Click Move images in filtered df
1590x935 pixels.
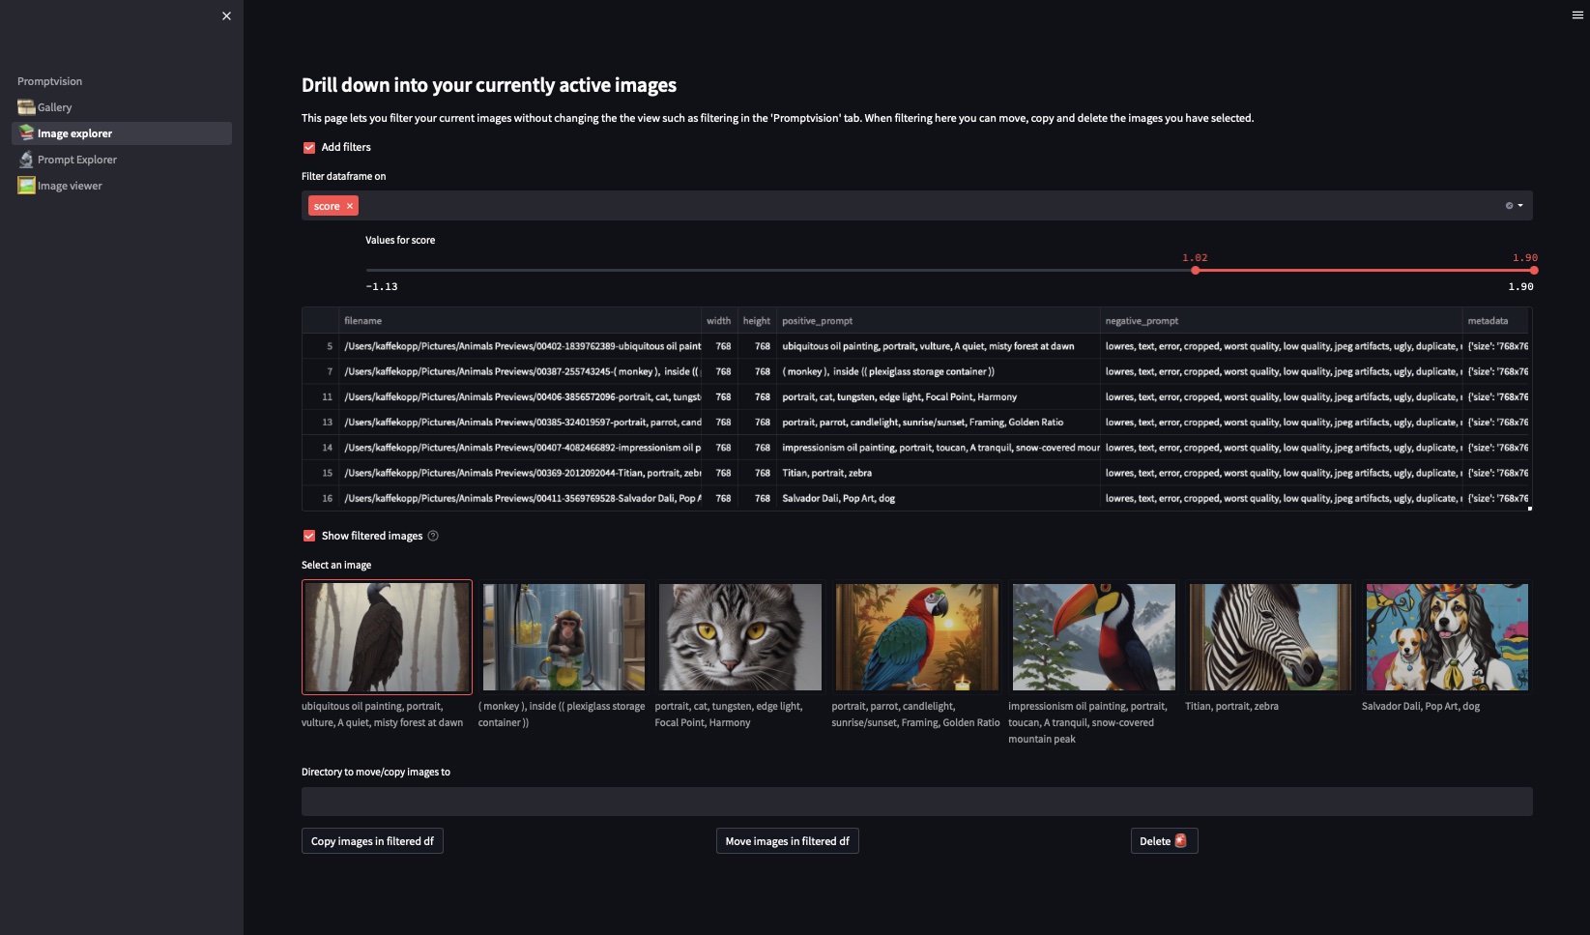tap(787, 840)
